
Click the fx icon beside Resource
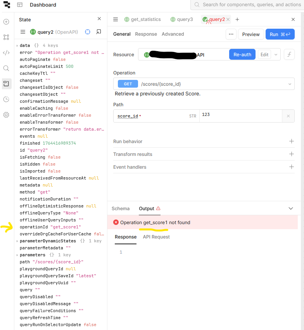pos(289,55)
